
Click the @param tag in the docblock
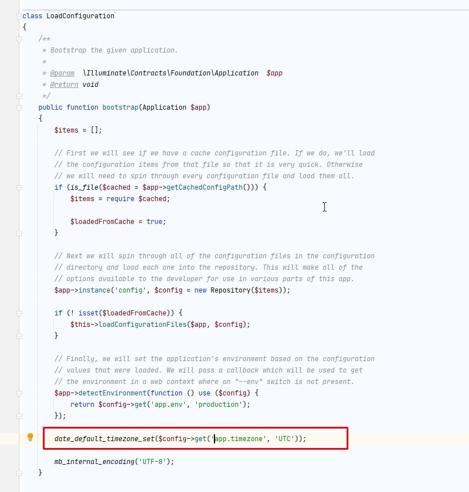62,73
